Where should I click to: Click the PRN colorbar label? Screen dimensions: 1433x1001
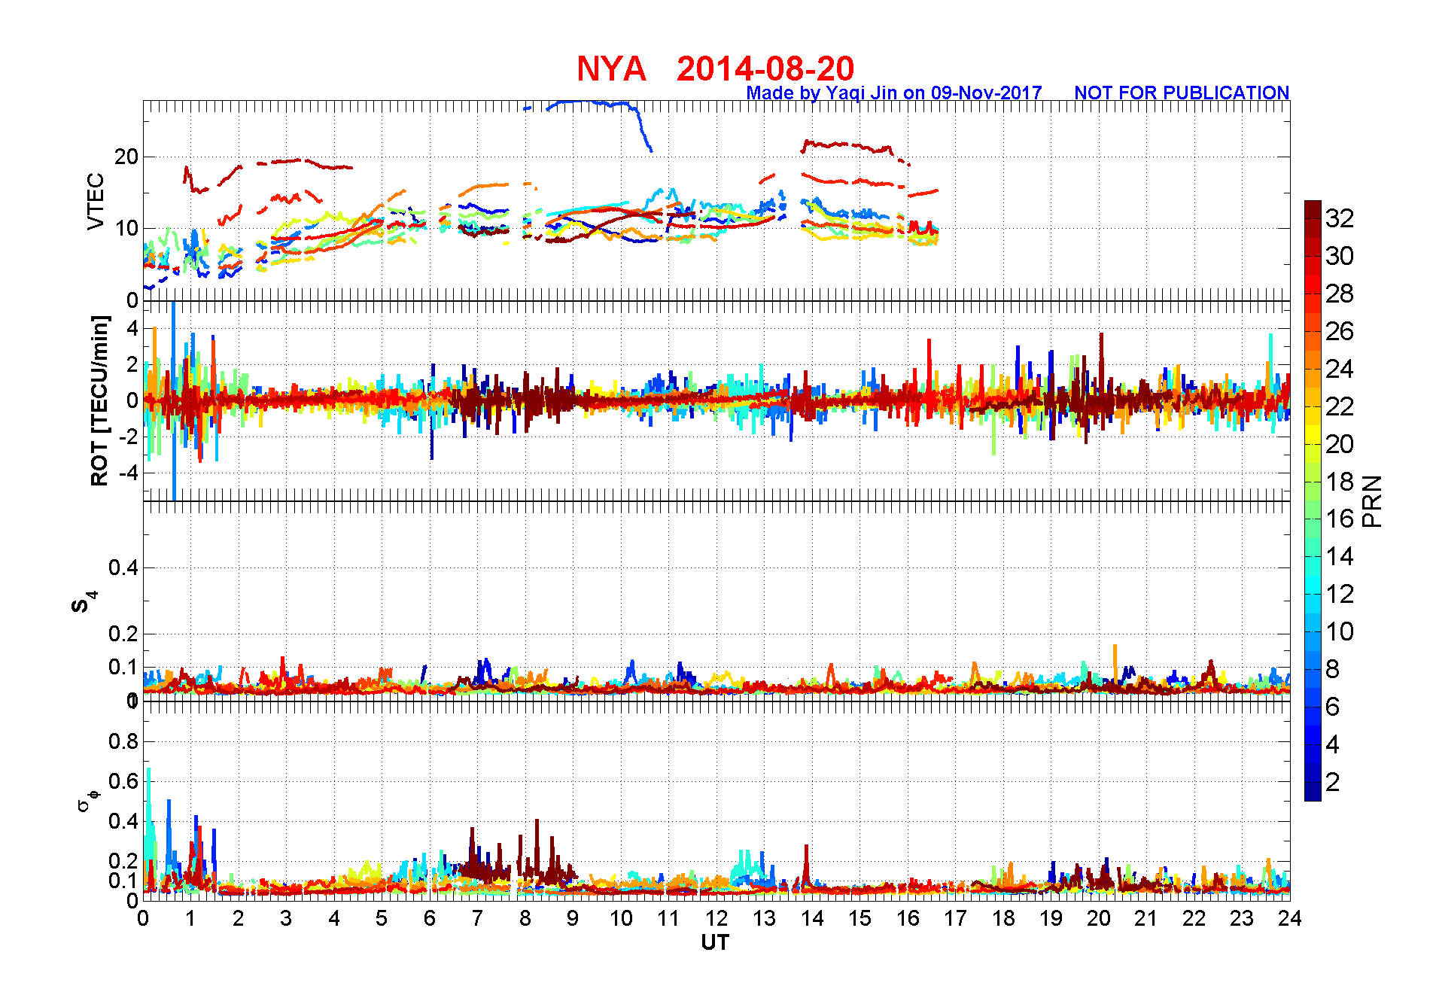coord(1372,500)
